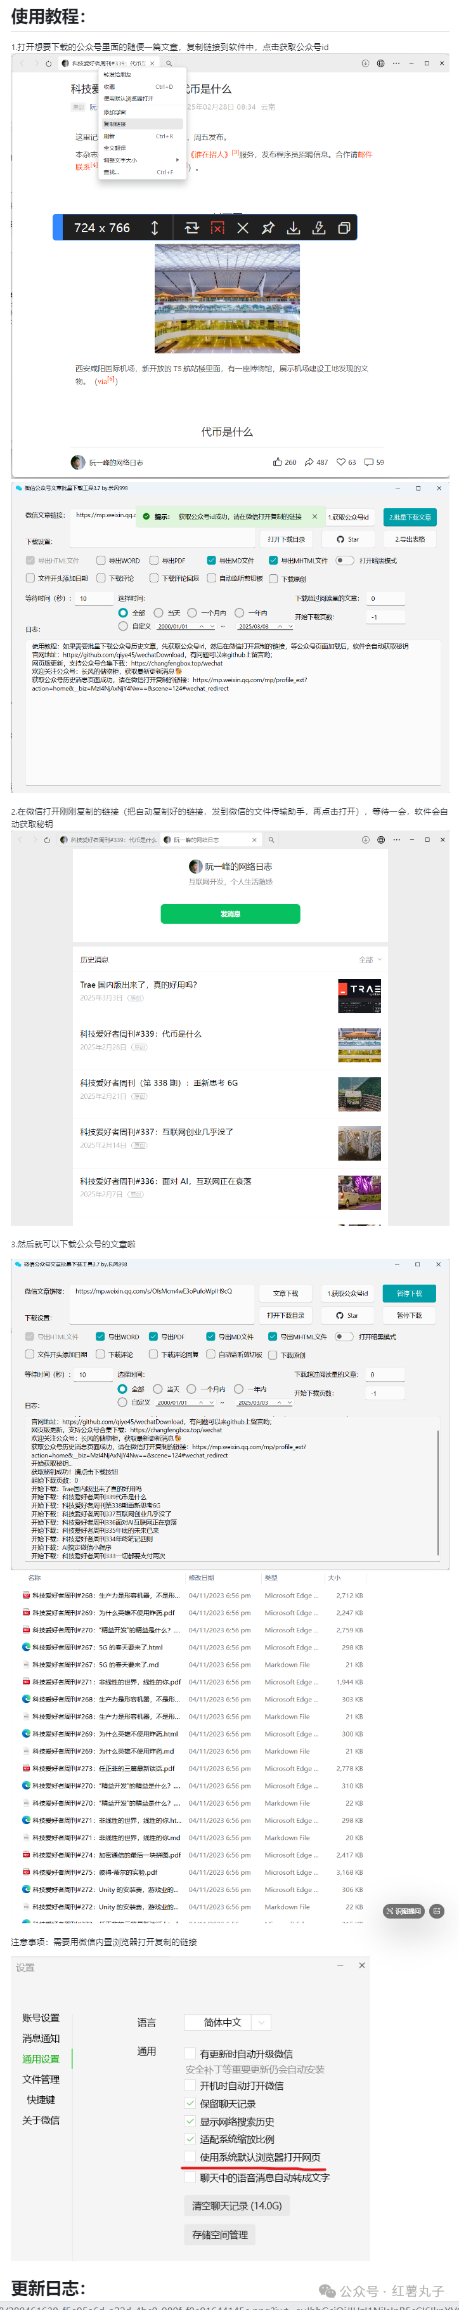Click the plain X cancel icon in the snipping toolbar
The image size is (459, 2310).
[242, 228]
